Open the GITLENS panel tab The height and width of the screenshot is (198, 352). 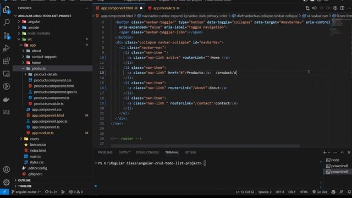(191, 152)
